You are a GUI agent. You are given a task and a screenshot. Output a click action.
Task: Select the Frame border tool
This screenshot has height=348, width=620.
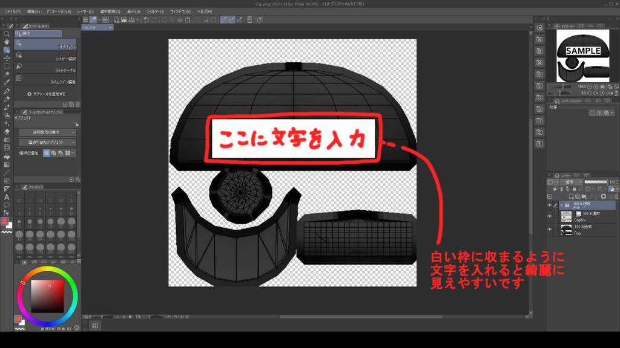coord(7,181)
